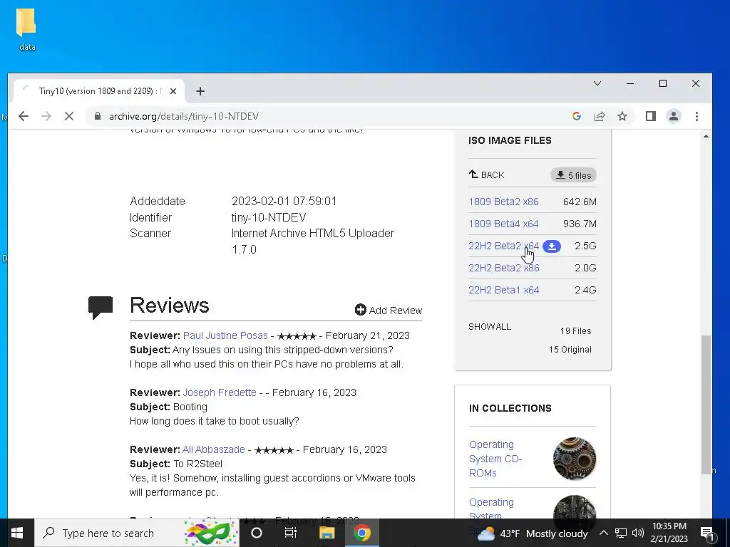Click the network tray icon

pyautogui.click(x=621, y=533)
